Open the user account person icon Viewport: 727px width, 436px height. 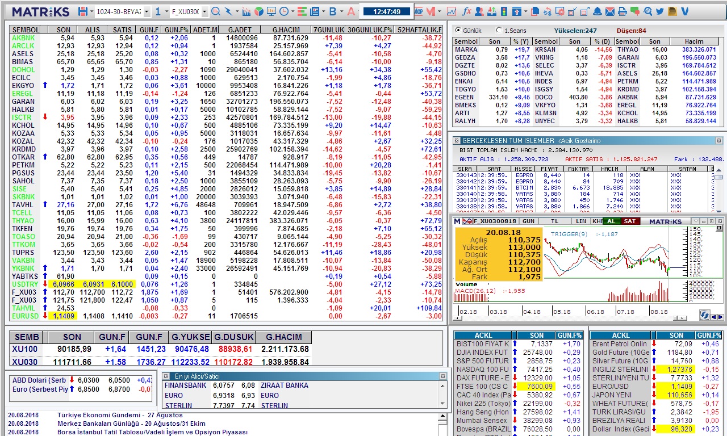[479, 11]
